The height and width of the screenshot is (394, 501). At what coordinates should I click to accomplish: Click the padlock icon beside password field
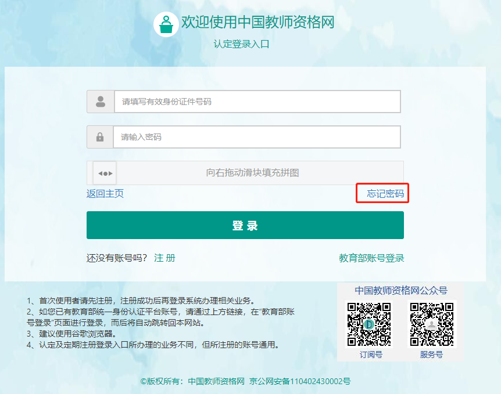tap(100, 138)
